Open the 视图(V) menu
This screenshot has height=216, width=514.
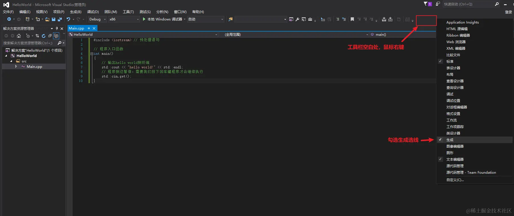tap(42, 12)
